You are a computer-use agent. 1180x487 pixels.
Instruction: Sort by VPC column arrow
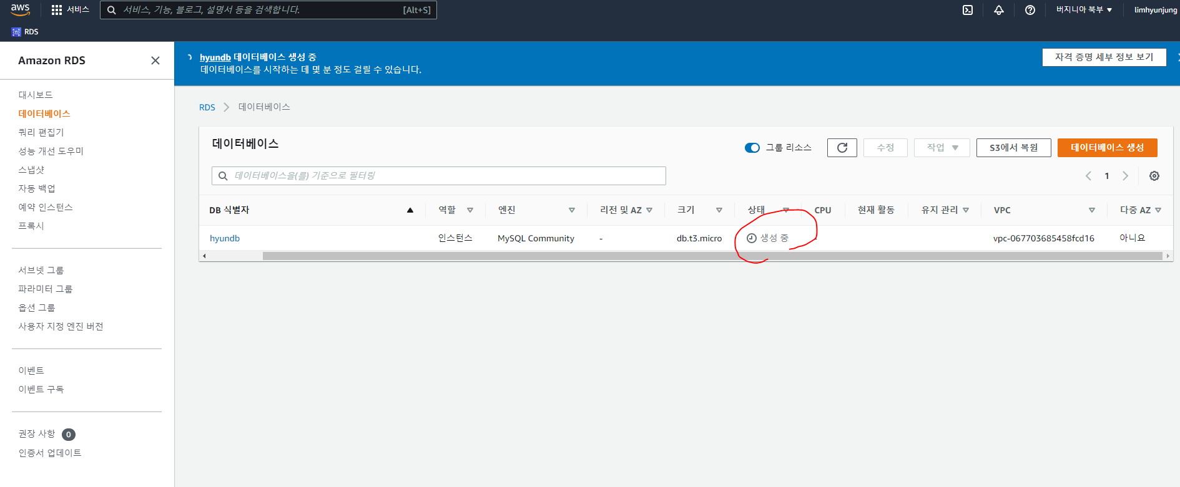pyautogui.click(x=1092, y=210)
